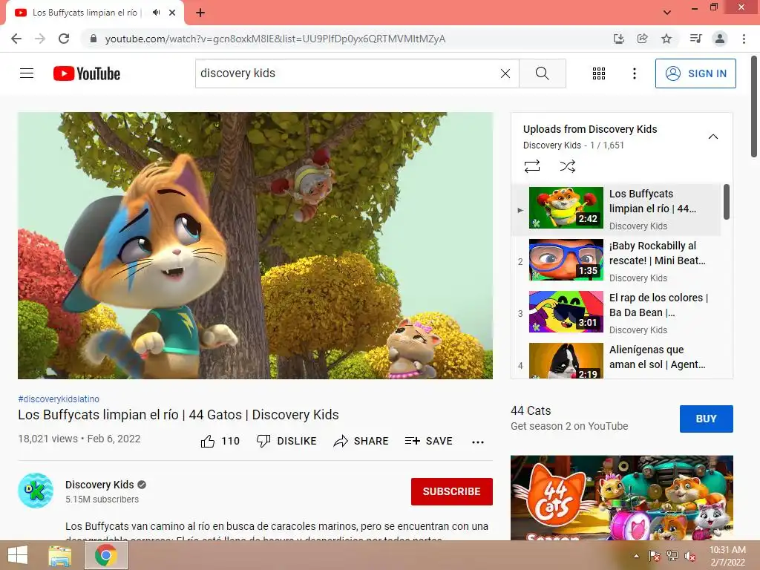Screen dimensions: 760x570
Task: Mute the tab via speaker icon
Action: (x=156, y=13)
